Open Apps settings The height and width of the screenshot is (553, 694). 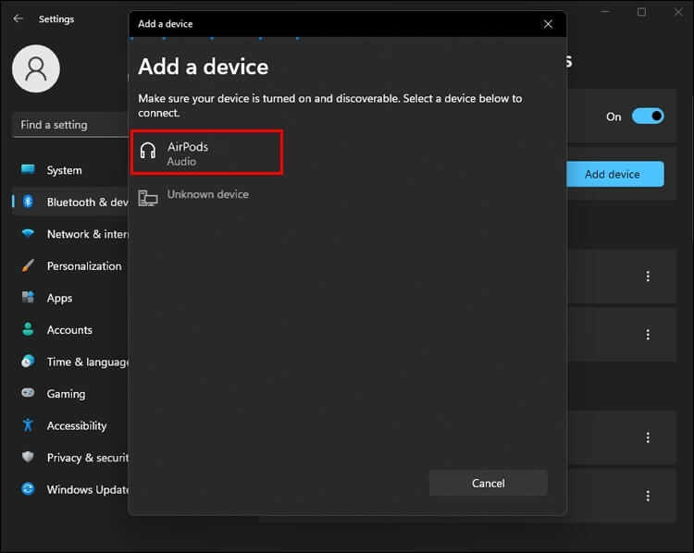coord(71,298)
